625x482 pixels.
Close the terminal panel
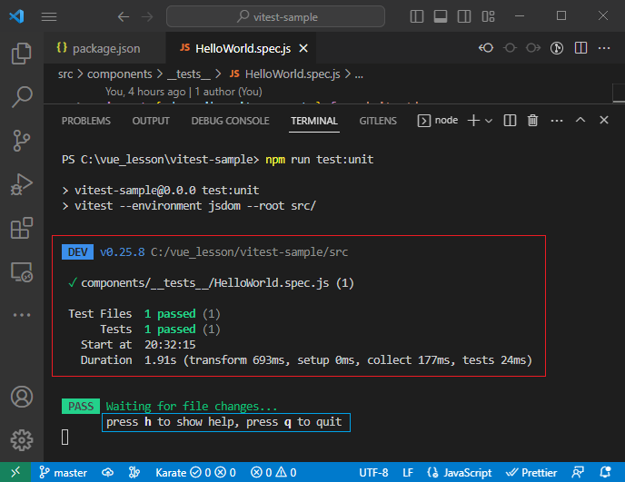point(604,120)
